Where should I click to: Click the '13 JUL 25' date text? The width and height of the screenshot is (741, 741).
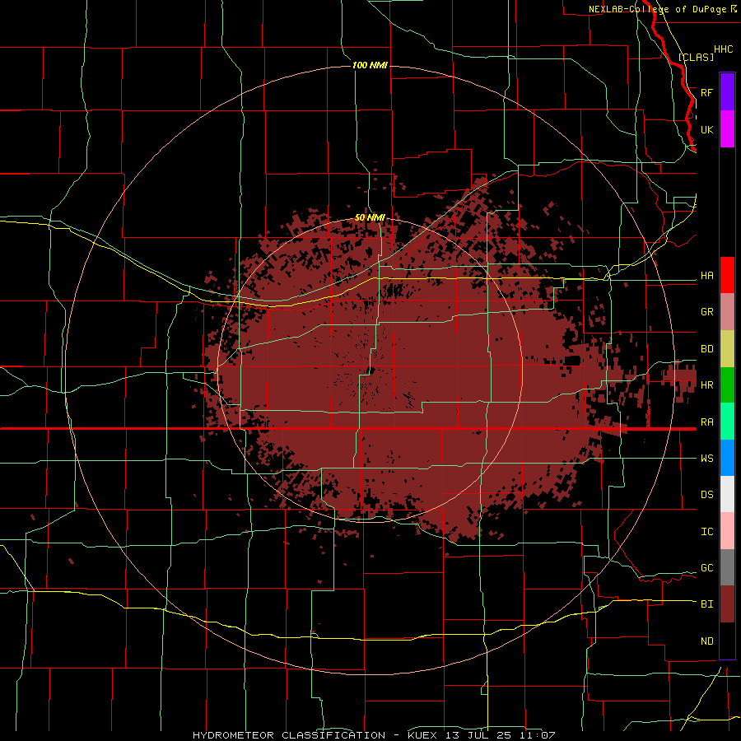coord(478,735)
